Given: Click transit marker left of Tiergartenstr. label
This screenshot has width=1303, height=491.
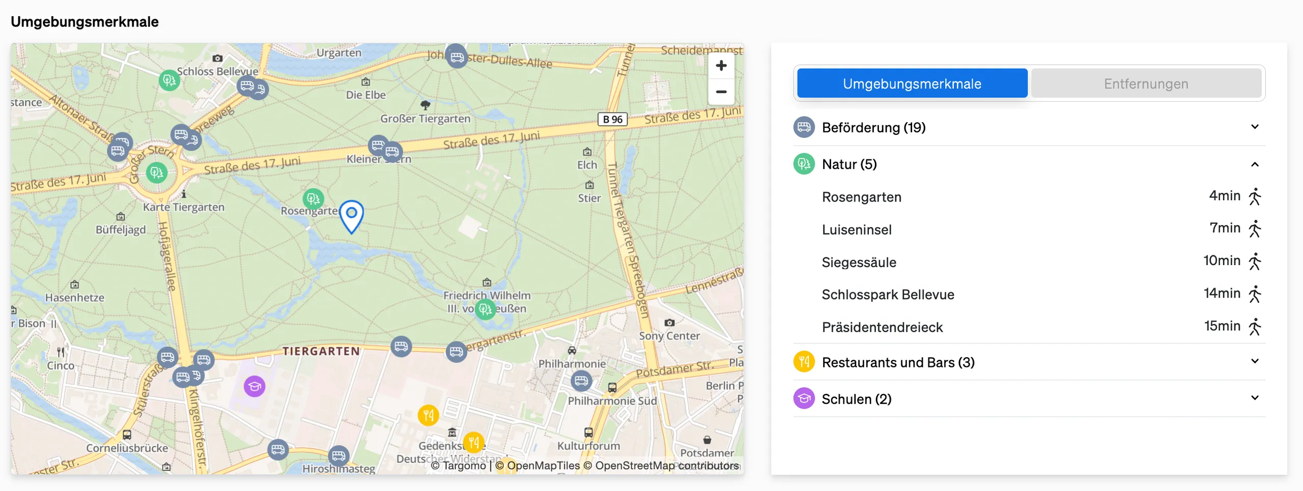Looking at the screenshot, I should pyautogui.click(x=456, y=352).
